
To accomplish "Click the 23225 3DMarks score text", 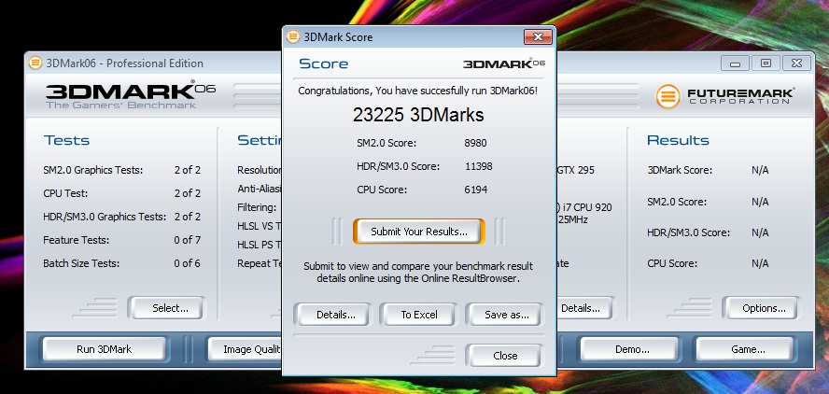I will pos(418,115).
